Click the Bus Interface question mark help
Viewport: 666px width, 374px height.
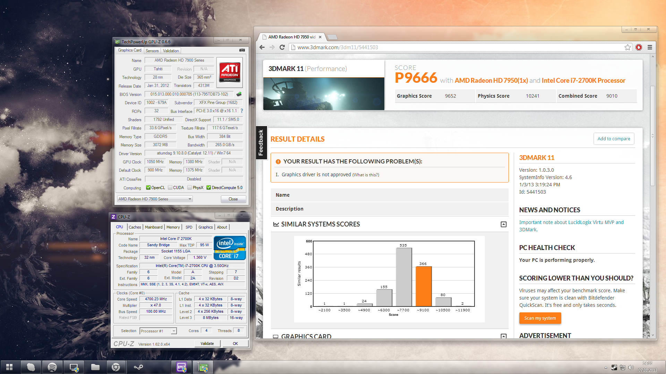tap(242, 111)
